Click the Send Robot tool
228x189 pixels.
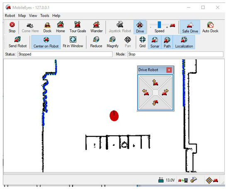coord(17,42)
